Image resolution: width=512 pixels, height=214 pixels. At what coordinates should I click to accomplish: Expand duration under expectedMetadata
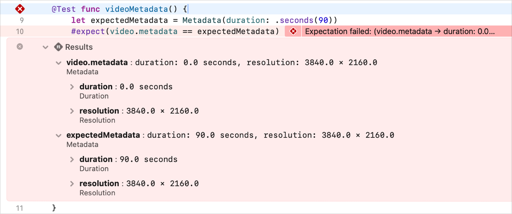(x=72, y=160)
